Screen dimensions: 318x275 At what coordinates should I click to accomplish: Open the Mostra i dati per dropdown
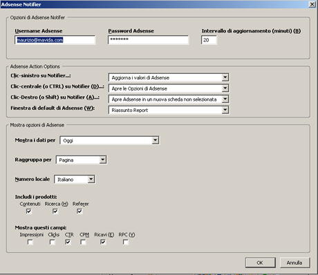tap(109, 140)
